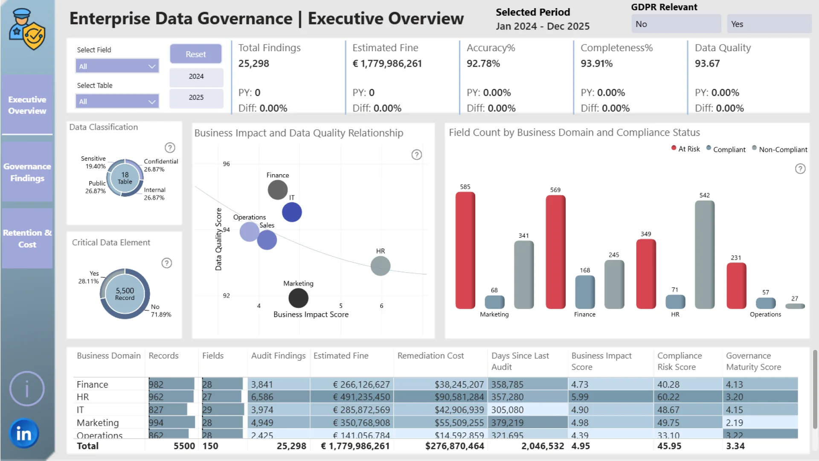The height and width of the screenshot is (461, 819).
Task: Select GDPR Relevant Yes option
Action: [x=769, y=24]
